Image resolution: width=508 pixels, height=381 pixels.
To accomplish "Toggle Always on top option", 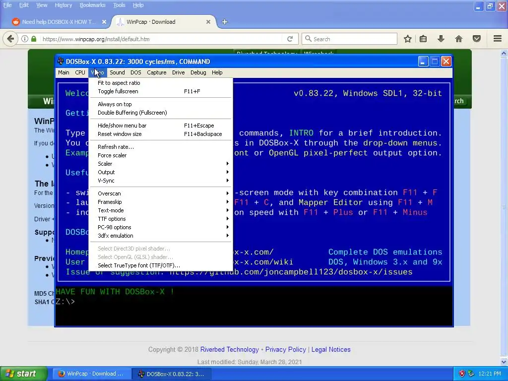I will (161, 104).
